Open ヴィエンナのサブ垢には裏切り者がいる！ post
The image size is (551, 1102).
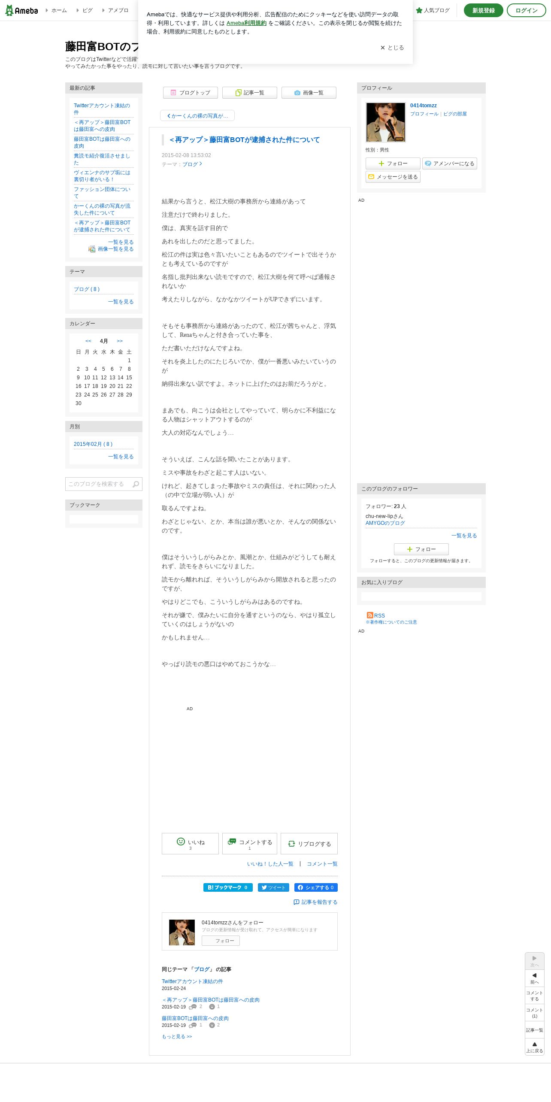click(x=102, y=176)
